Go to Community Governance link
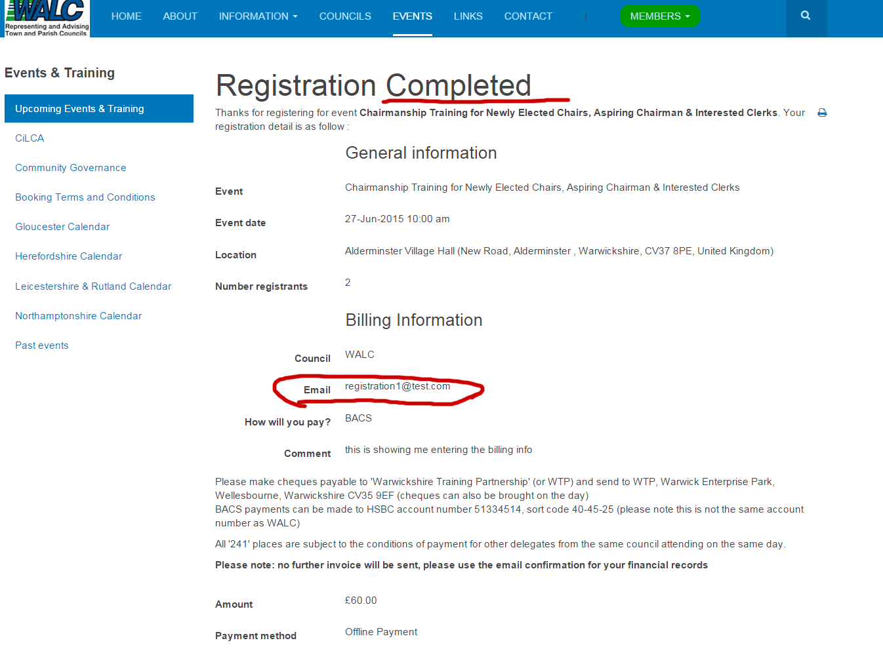This screenshot has height=649, width=883. (70, 168)
